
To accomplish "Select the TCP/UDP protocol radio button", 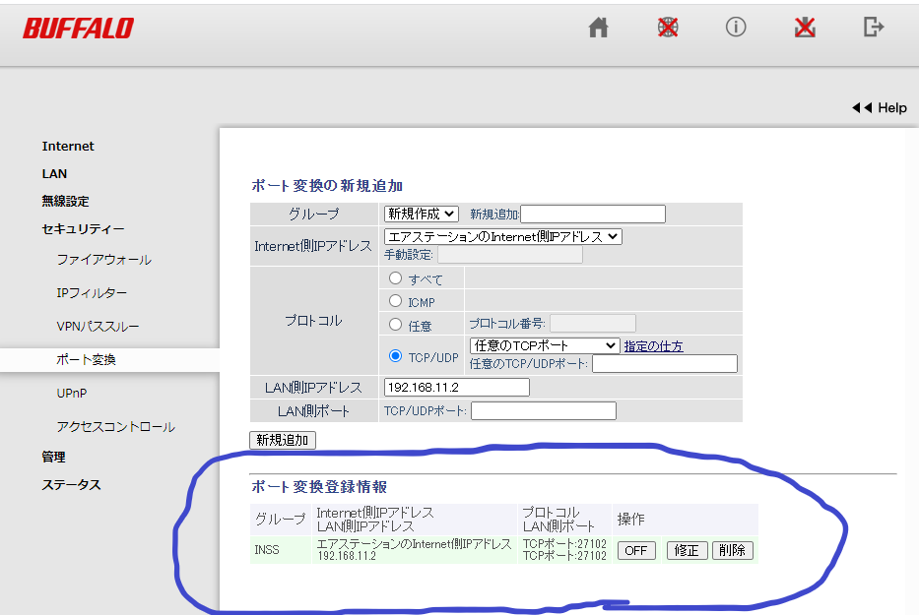I will 396,356.
